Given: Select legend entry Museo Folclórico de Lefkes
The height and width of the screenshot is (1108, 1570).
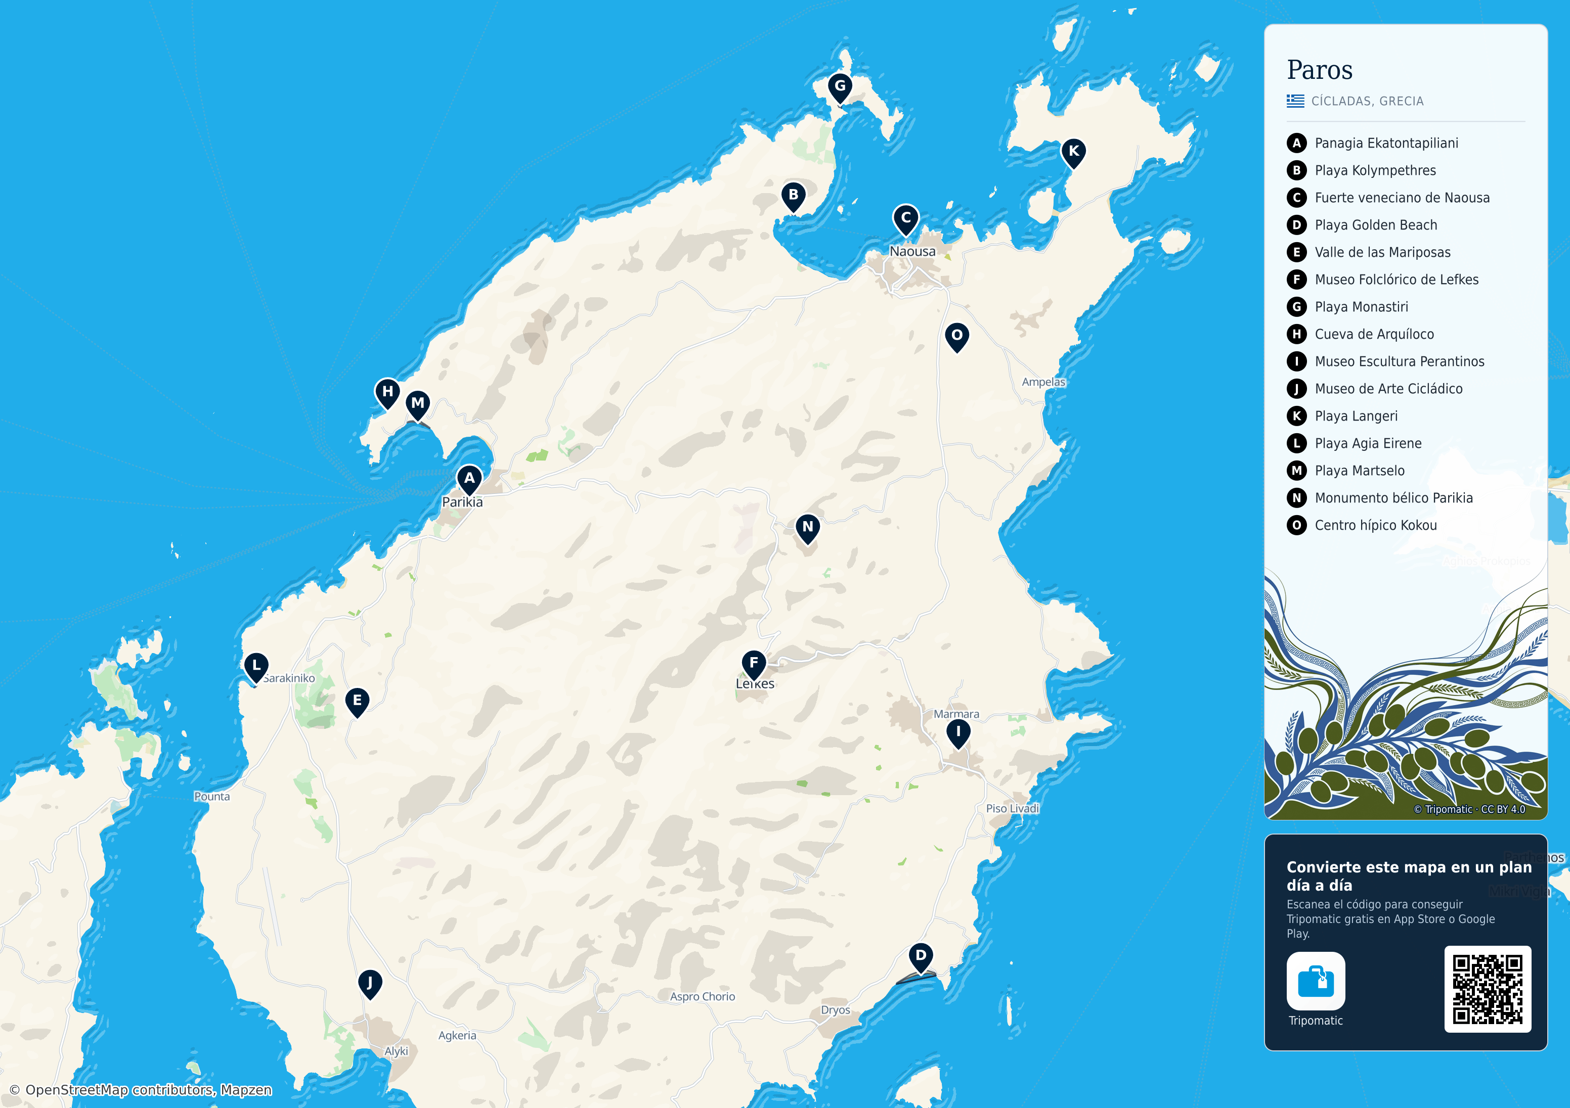Looking at the screenshot, I should click(1383, 280).
